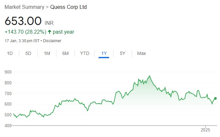The height and width of the screenshot is (137, 220).
Task: Click the 900 y-axis label
Action: pyautogui.click(x=8, y=72)
